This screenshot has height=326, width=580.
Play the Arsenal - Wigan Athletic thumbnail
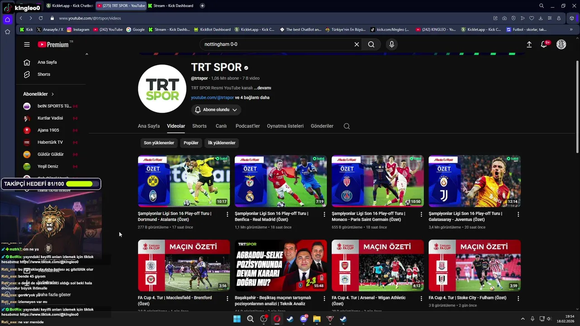tap(377, 265)
